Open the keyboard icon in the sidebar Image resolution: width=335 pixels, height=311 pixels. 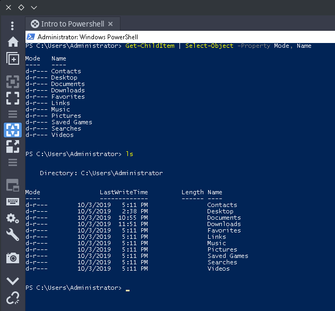(13, 202)
